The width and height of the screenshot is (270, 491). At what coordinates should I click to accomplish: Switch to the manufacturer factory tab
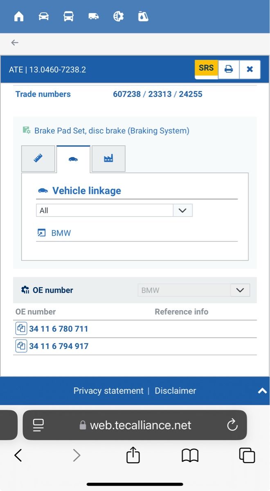[108, 159]
